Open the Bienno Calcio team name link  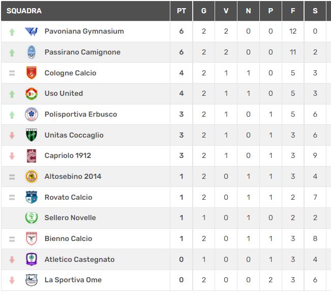[x=69, y=238]
